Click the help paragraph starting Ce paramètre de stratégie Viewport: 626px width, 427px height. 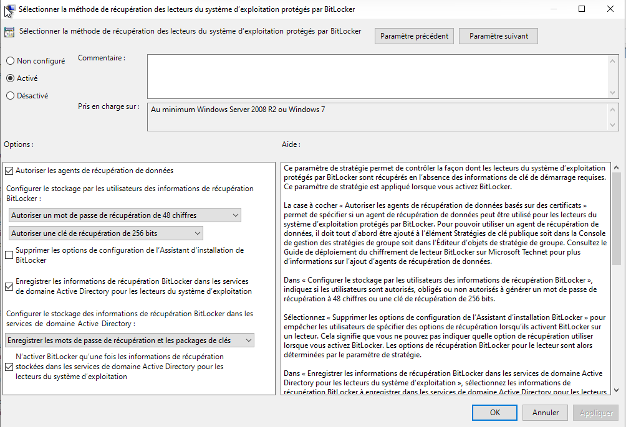coord(445,177)
